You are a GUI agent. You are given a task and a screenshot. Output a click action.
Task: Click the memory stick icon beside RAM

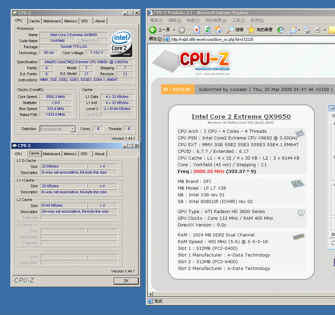pyautogui.click(x=299, y=237)
